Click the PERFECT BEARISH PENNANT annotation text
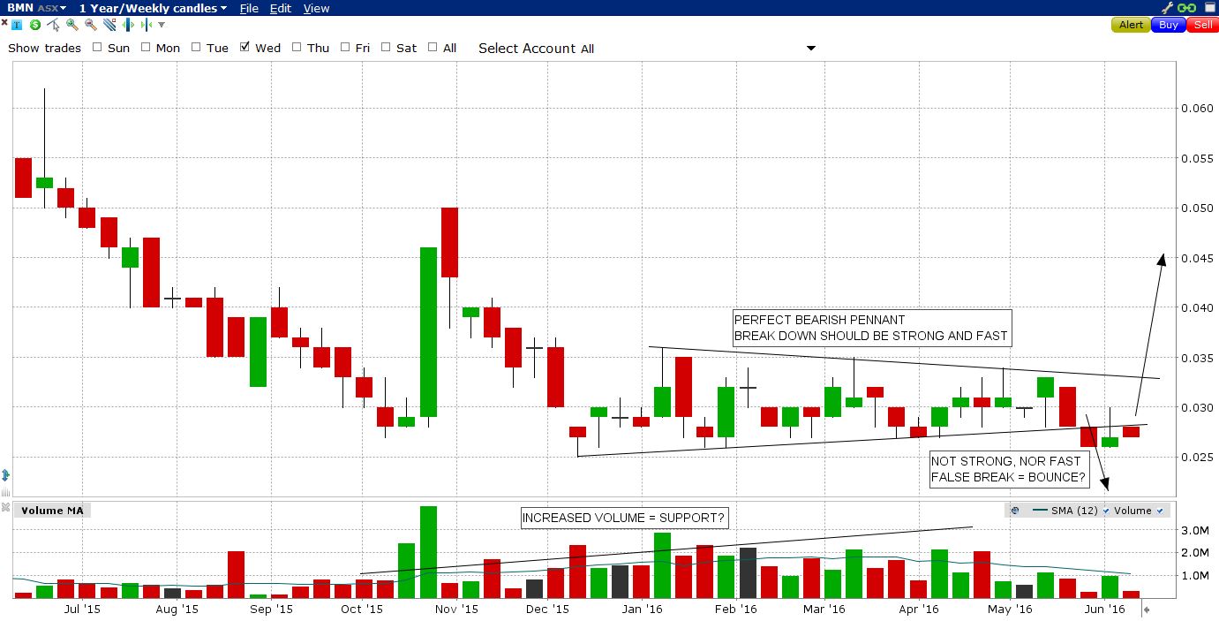Image resolution: width=1219 pixels, height=621 pixels. point(819,320)
